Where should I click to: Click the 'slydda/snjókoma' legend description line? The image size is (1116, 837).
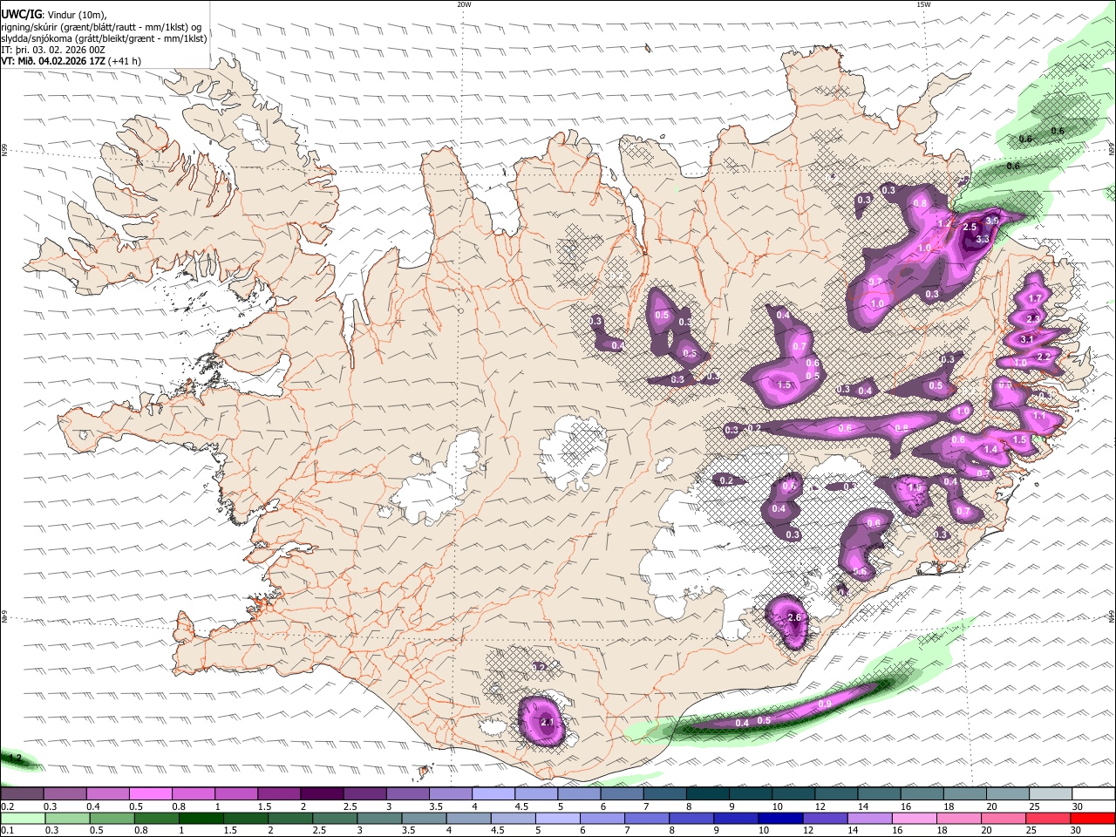(104, 38)
